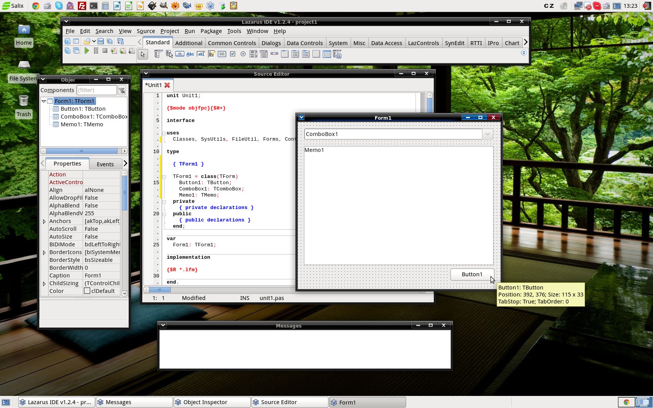The height and width of the screenshot is (408, 653).
Task: Collapse the Form1: TForm1 tree node
Action: coord(44,101)
